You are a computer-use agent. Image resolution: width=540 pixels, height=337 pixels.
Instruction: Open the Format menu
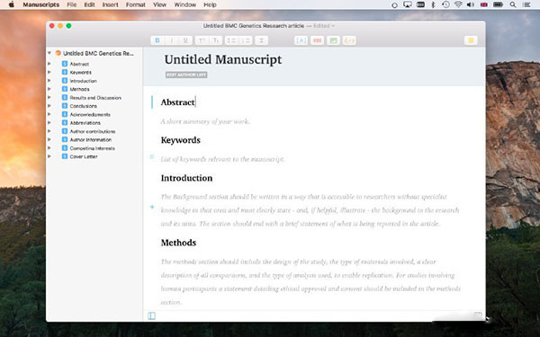[x=135, y=4]
